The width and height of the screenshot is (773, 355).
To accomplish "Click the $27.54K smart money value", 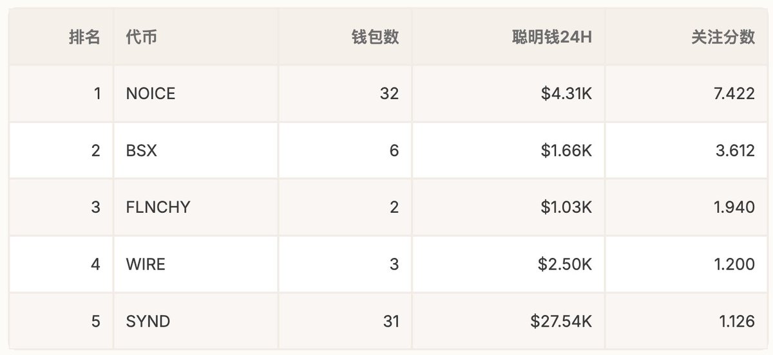I will click(561, 320).
